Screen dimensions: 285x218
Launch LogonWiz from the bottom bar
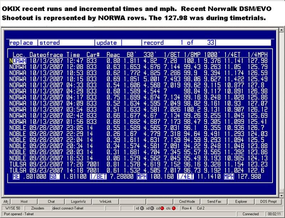tap(79, 202)
